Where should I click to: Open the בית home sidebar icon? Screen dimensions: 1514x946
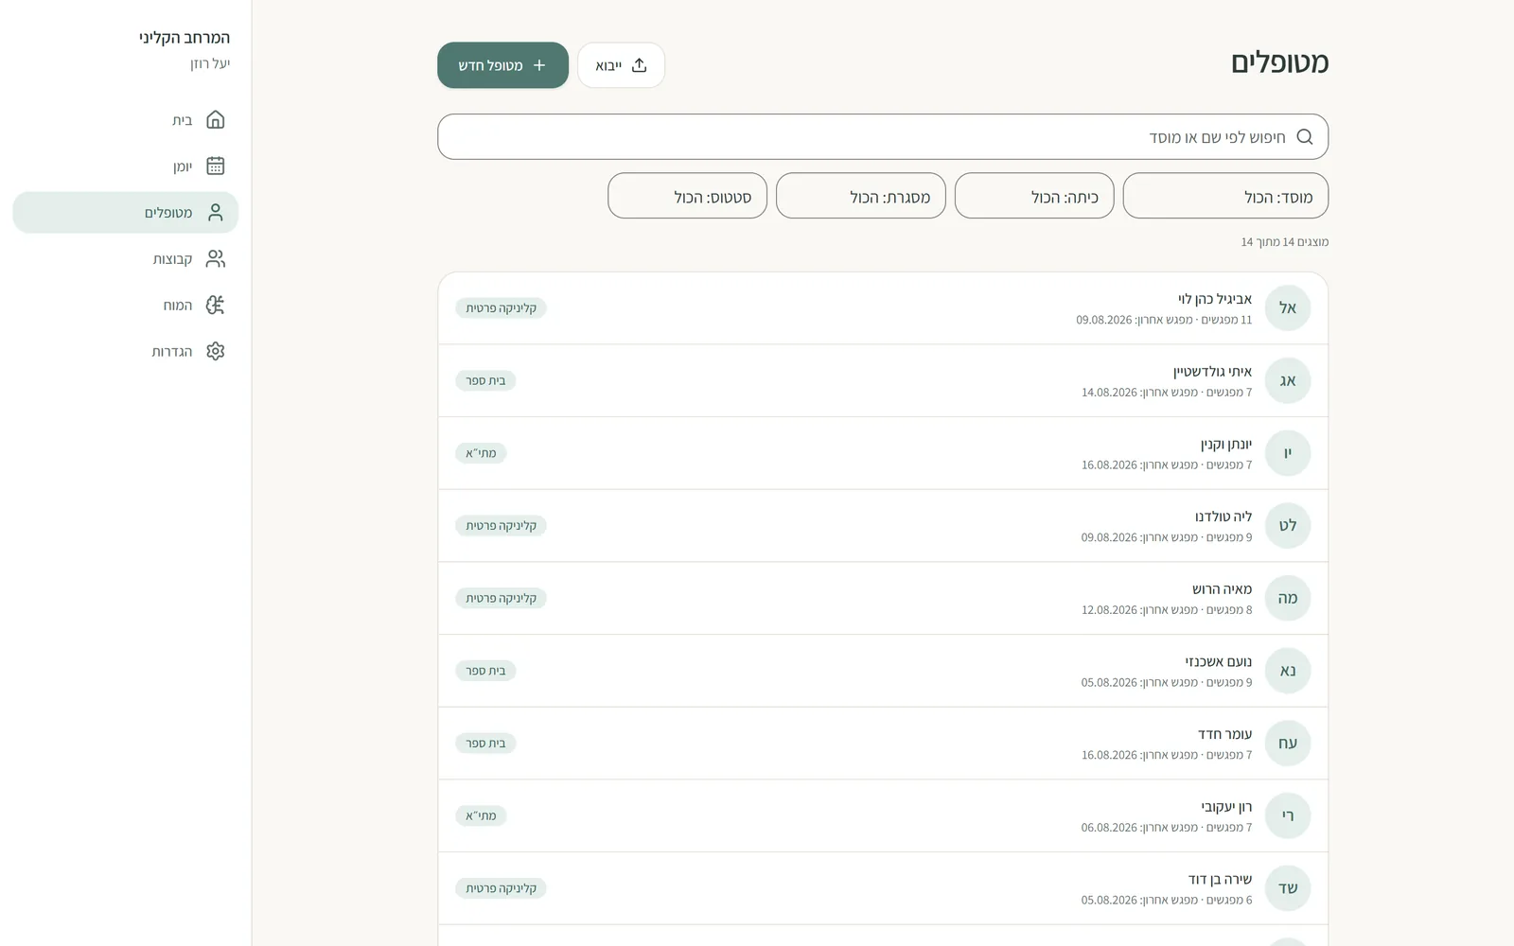[216, 120]
